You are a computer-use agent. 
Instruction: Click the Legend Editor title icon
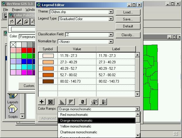39,5
